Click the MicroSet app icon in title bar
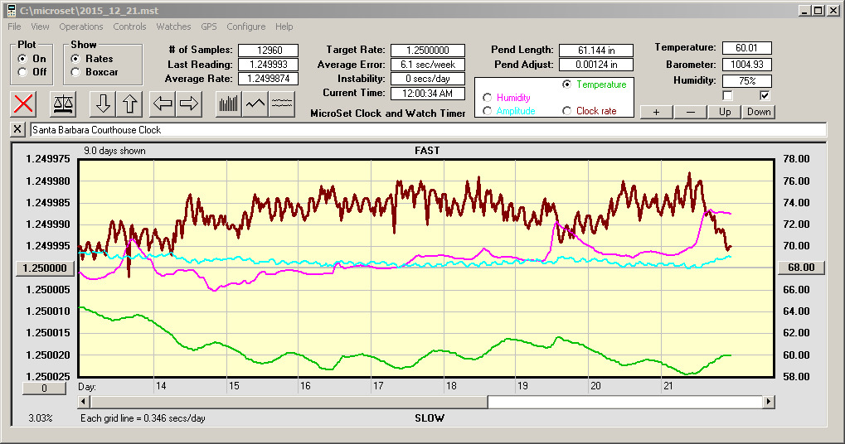This screenshot has width=845, height=444. click(11, 10)
